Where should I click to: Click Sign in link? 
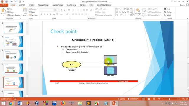coord(182,5)
